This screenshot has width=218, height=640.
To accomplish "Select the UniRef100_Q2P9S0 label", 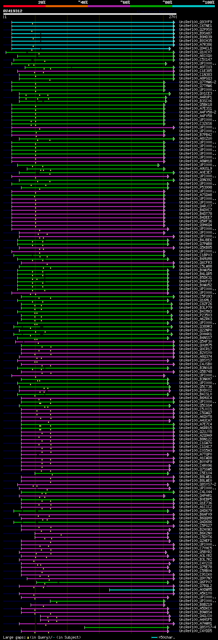I will (196, 29).
